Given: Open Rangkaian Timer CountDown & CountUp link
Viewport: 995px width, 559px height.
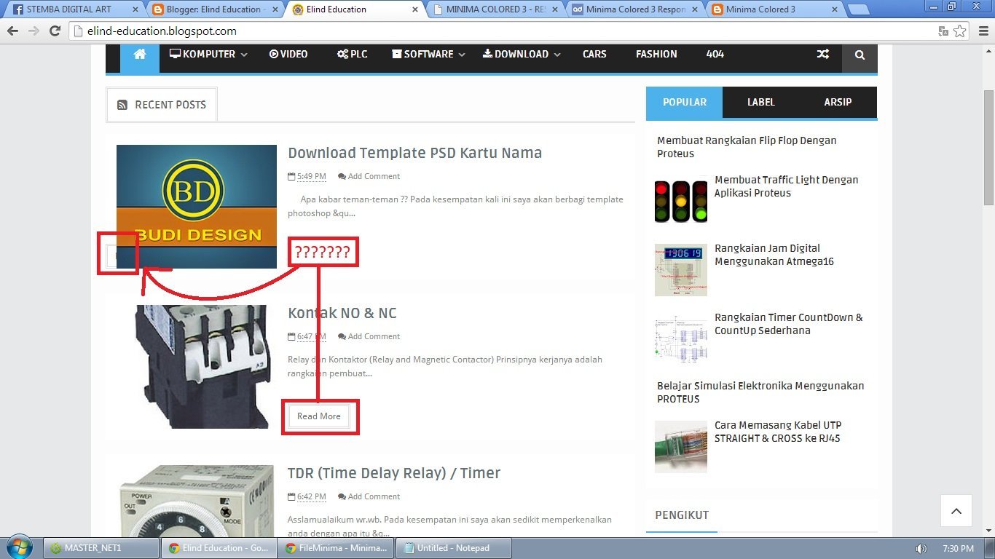Looking at the screenshot, I should 789,324.
